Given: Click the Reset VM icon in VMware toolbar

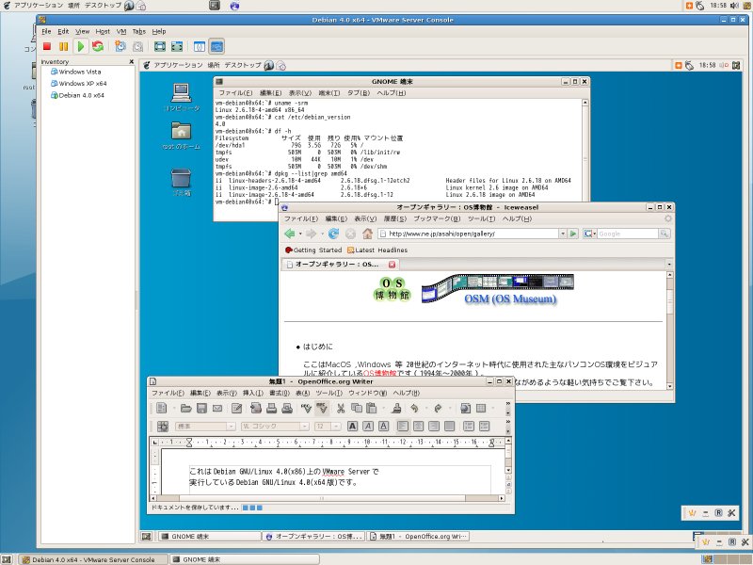Looking at the screenshot, I should click(x=98, y=46).
